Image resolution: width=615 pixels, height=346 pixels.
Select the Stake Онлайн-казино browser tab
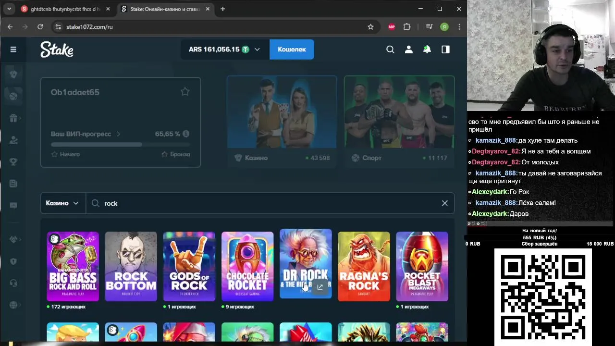[165, 9]
